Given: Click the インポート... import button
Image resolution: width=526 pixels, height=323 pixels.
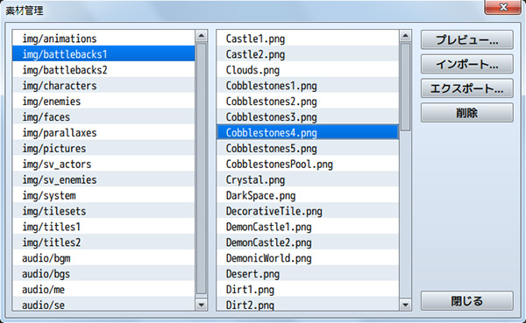Looking at the screenshot, I should (x=467, y=64).
